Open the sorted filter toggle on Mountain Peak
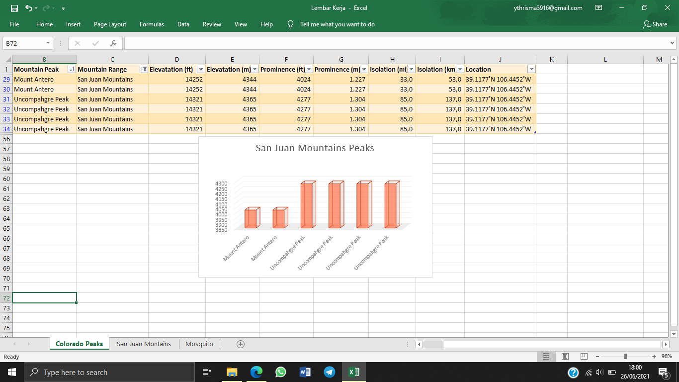This screenshot has height=382, width=679. (x=70, y=69)
